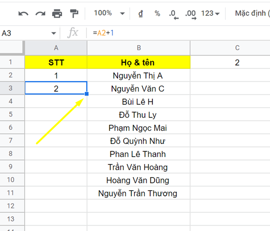Select column B header
The image size is (270, 231).
[x=139, y=48]
